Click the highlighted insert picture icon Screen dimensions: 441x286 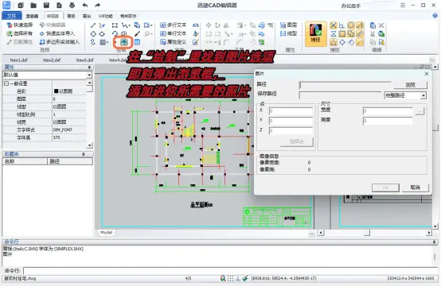[x=124, y=42]
